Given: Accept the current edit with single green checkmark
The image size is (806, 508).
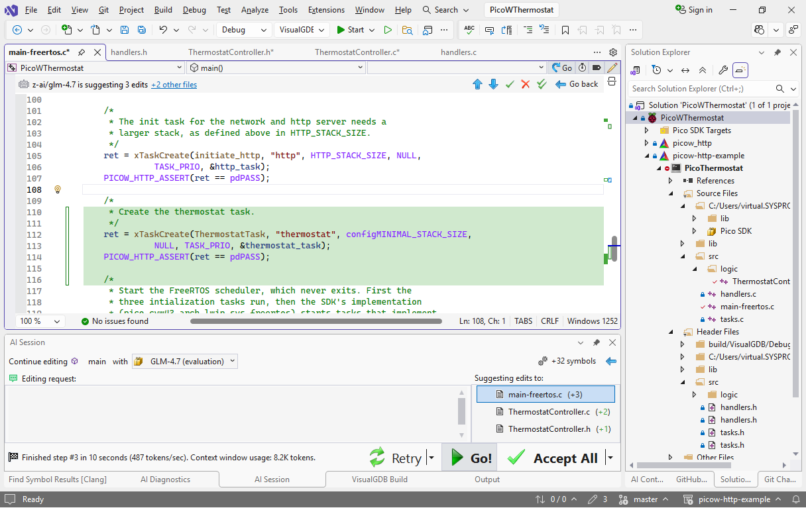Looking at the screenshot, I should pos(510,84).
